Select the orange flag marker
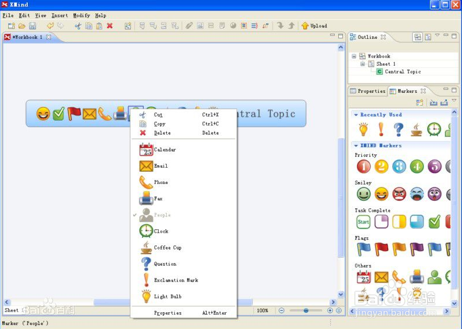 pos(399,250)
